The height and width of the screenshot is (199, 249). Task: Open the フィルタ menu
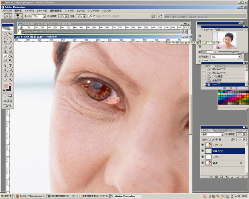(69, 11)
